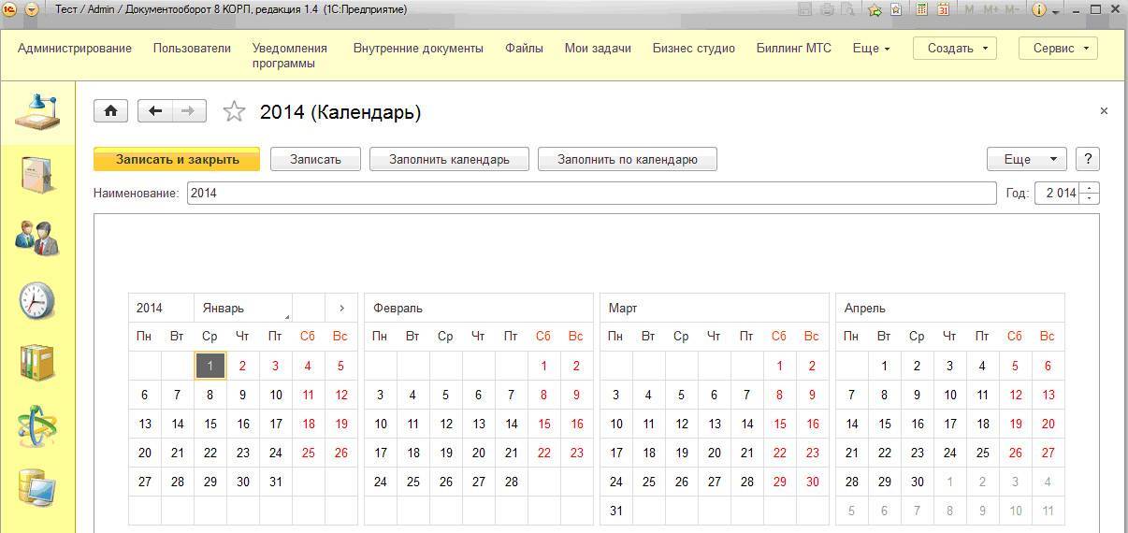This screenshot has width=1128, height=533.
Task: Click Записать и закрыть button
Action: (x=178, y=159)
